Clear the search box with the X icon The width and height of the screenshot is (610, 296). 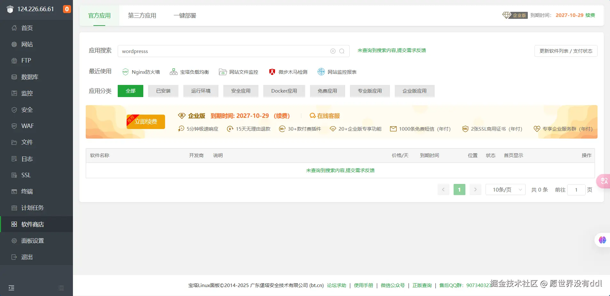pos(333,51)
